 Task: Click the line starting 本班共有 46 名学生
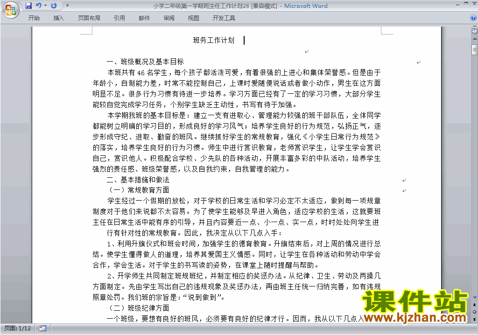[244, 72]
